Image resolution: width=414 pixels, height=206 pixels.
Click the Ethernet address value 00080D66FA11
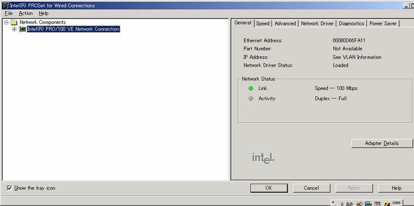point(349,40)
